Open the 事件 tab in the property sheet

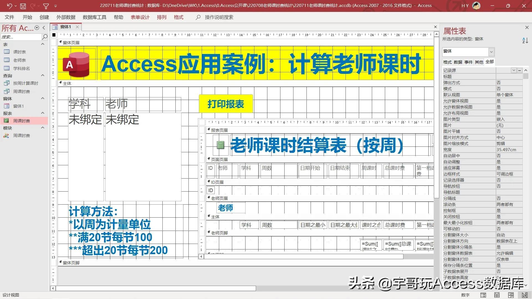[468, 62]
